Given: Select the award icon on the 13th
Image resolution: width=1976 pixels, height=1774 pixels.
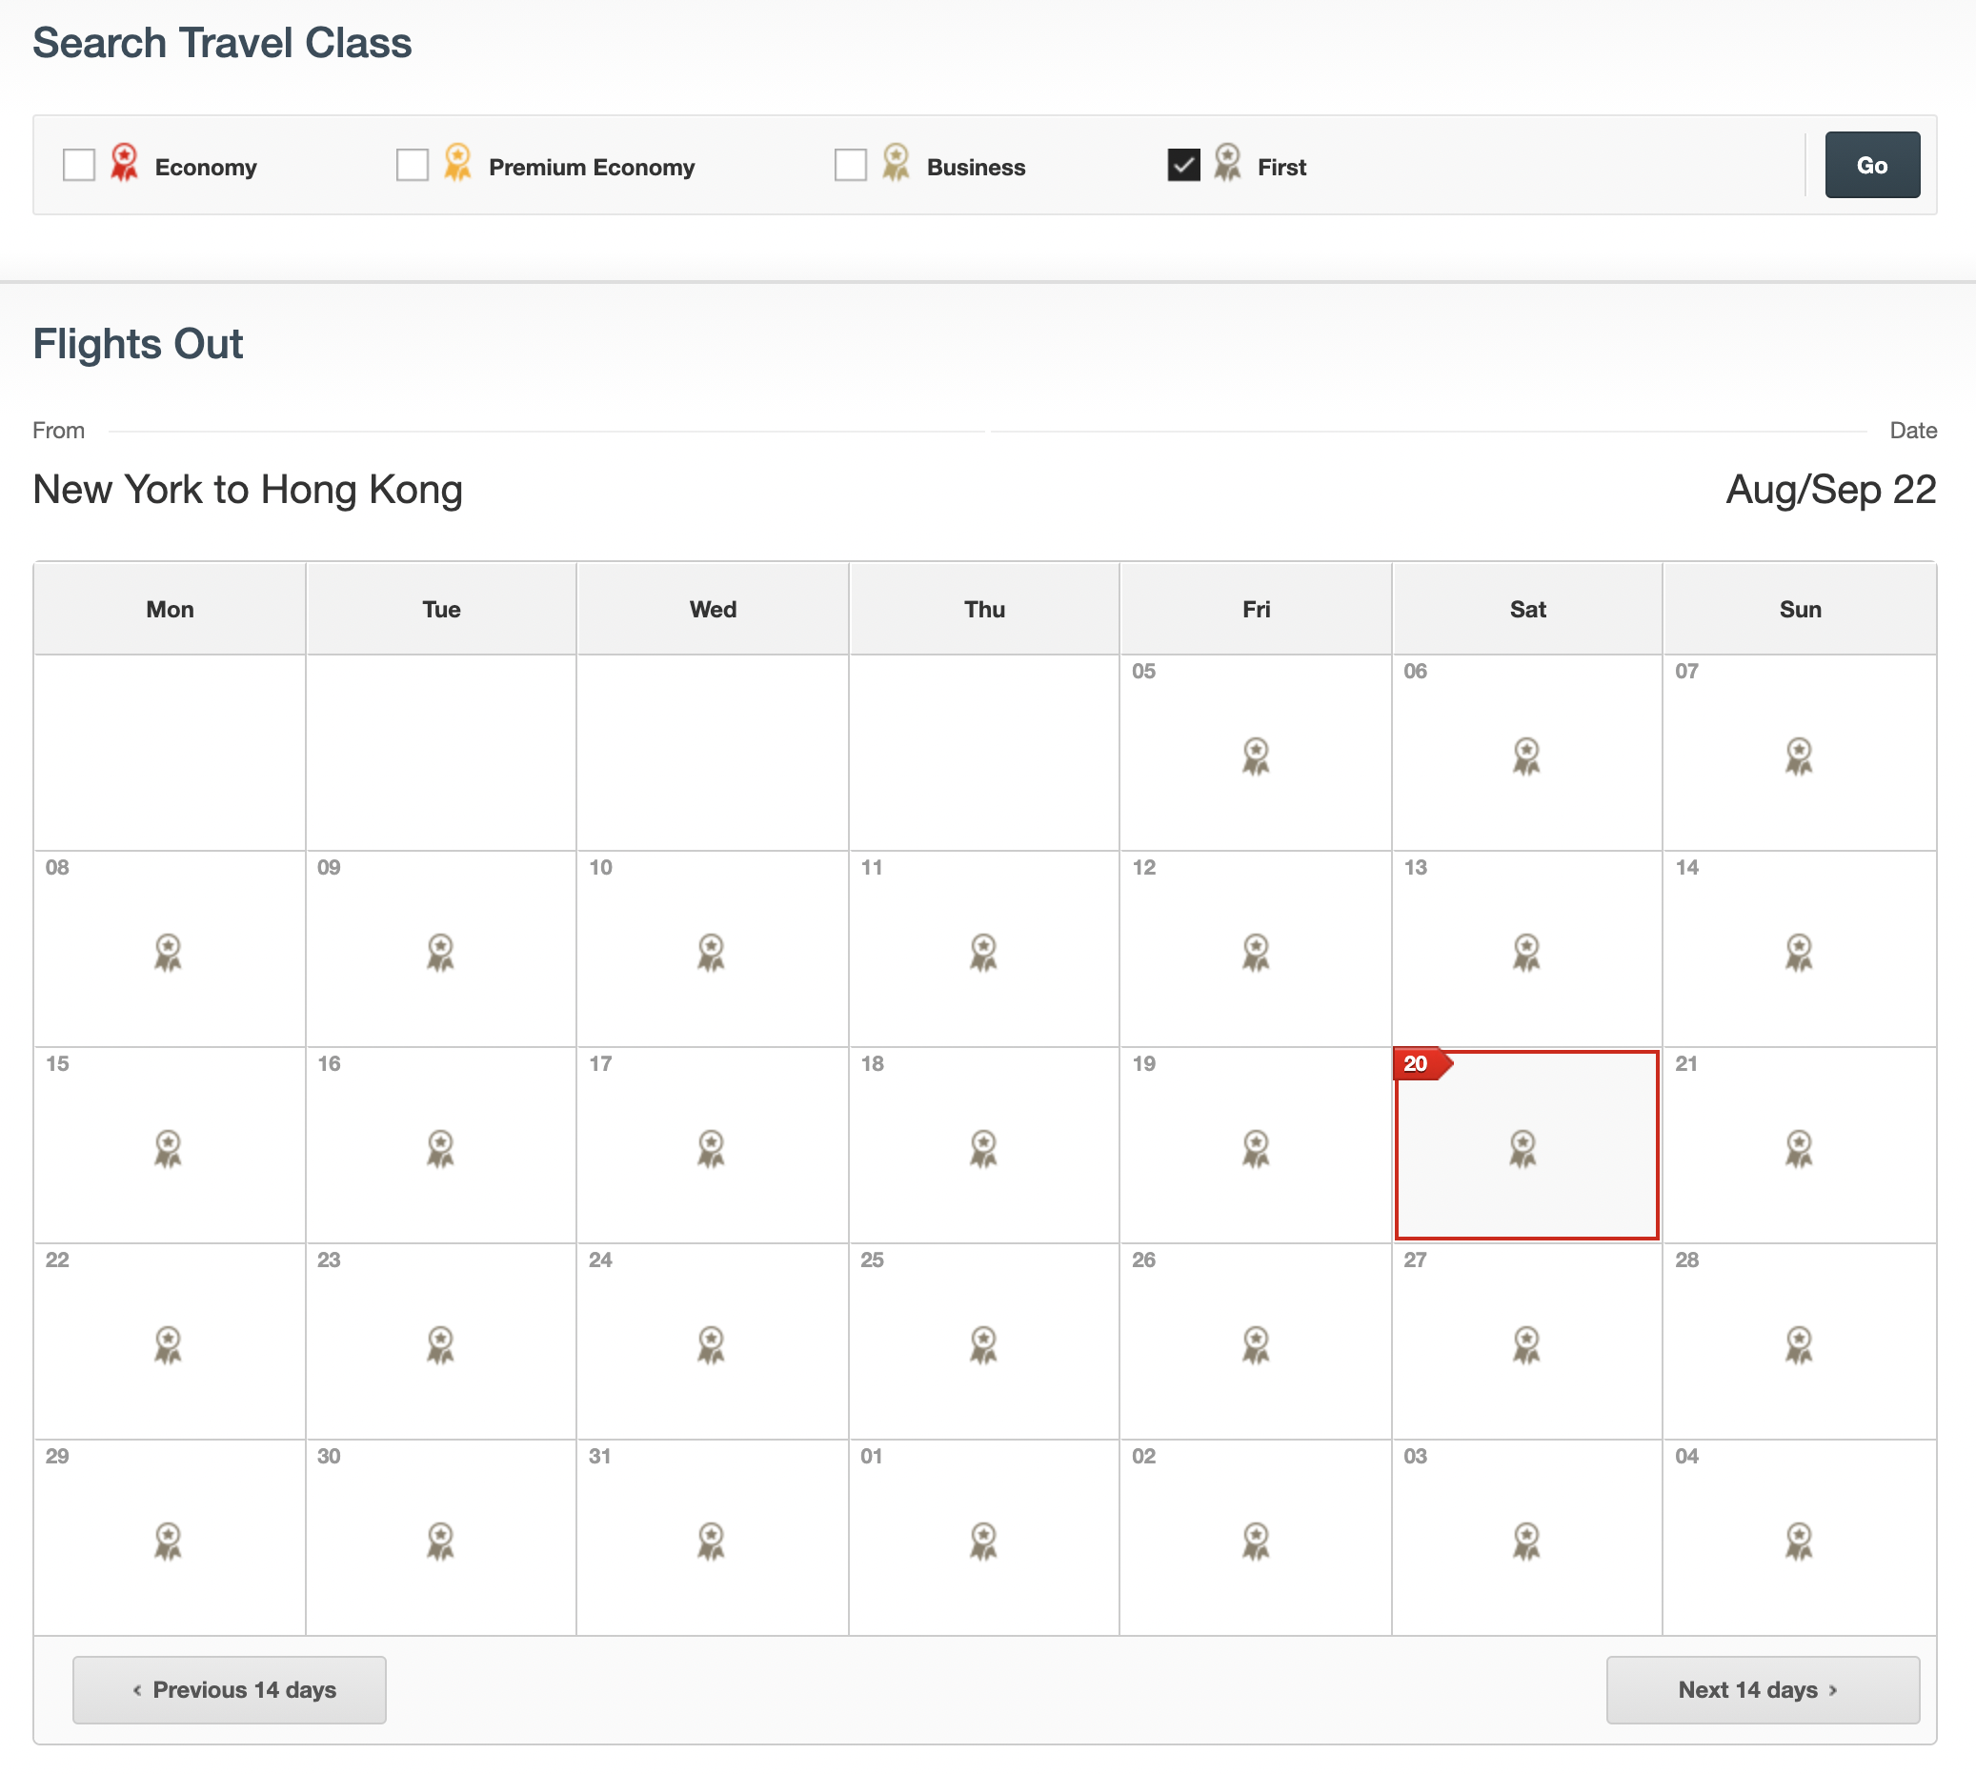Looking at the screenshot, I should (x=1526, y=953).
